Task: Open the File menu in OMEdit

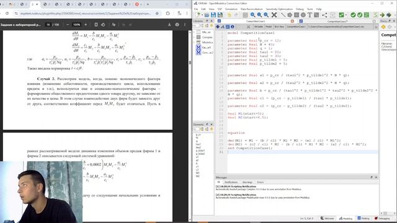Action: 196,9
